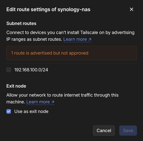Click the Exit node section heading
This screenshot has height=141, width=143.
(x=16, y=86)
